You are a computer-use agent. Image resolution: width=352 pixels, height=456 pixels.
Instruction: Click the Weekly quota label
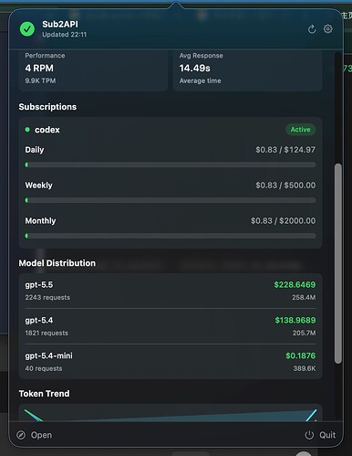click(38, 186)
